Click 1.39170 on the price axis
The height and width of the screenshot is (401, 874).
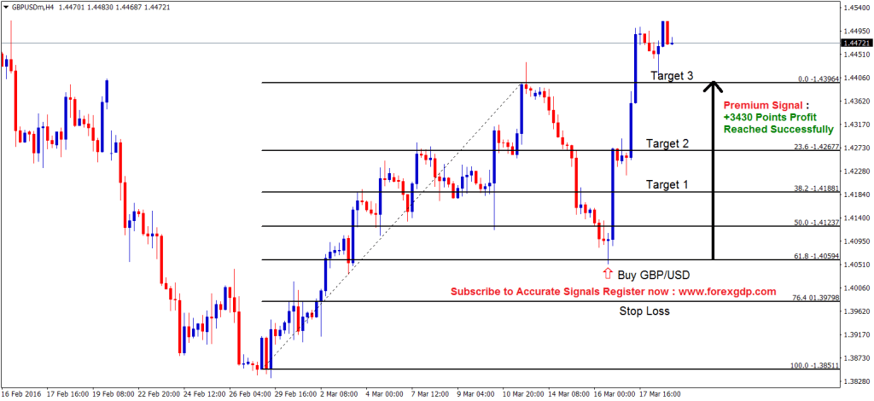click(x=857, y=334)
